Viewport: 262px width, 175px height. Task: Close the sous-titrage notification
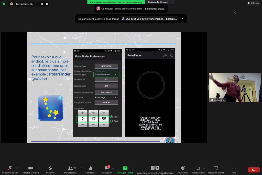pyautogui.click(x=182, y=19)
